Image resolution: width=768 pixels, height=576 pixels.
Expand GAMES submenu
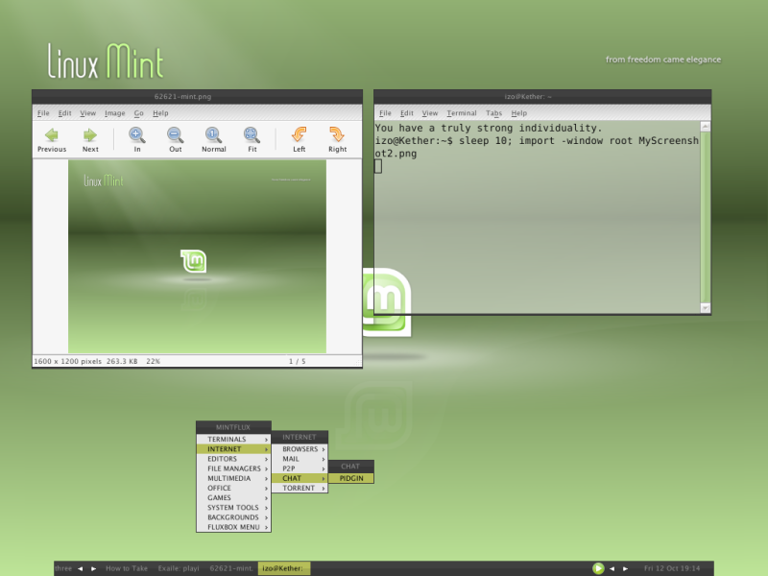coord(233,498)
